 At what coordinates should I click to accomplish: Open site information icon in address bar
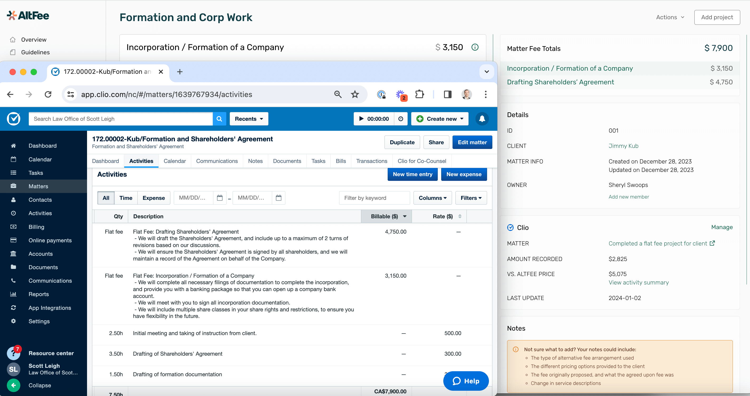(x=71, y=94)
